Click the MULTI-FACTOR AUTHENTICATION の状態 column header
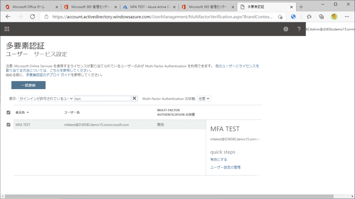Viewport: 355px width, 199px height. pos(176,112)
